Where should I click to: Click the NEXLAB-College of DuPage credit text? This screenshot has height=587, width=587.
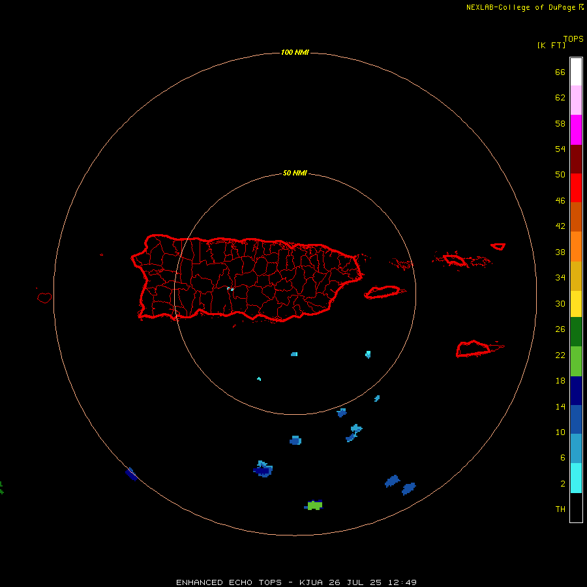tap(520, 7)
